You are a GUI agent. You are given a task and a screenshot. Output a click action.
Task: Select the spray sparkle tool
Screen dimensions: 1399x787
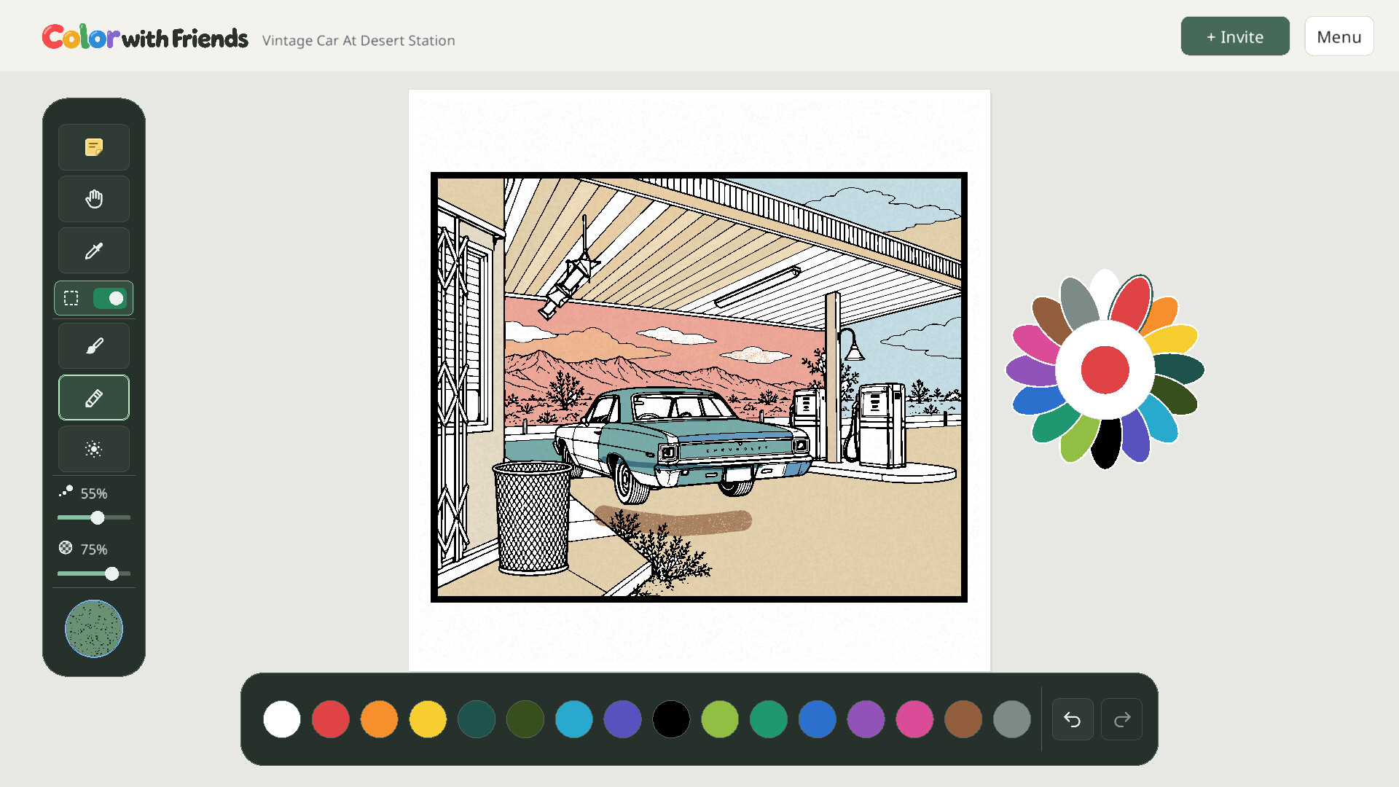pos(94,449)
